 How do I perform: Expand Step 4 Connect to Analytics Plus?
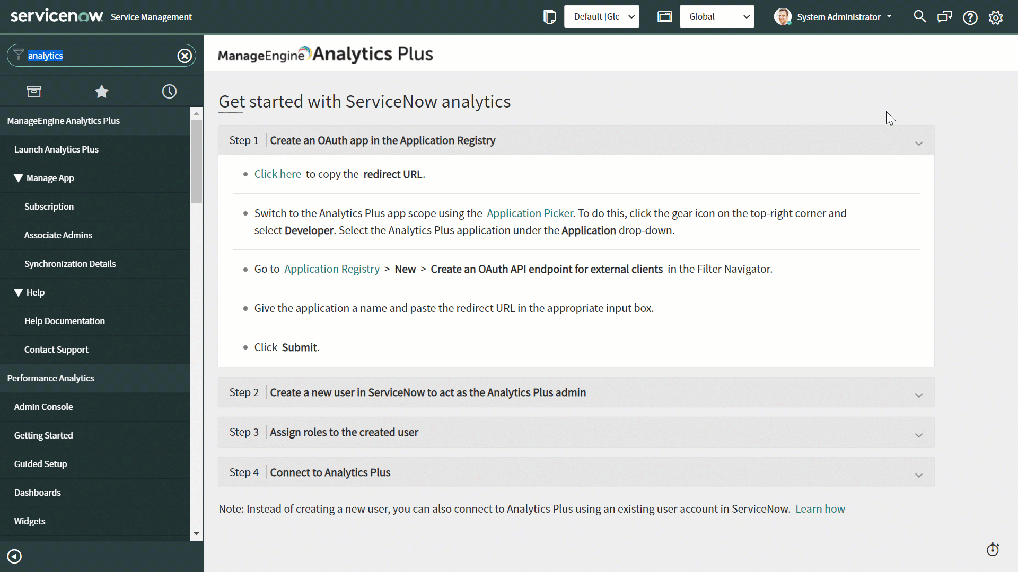point(576,472)
